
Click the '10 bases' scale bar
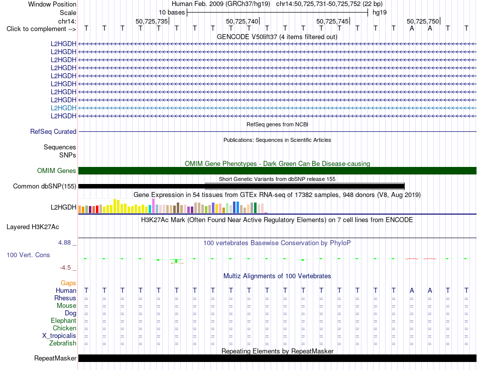[277, 13]
